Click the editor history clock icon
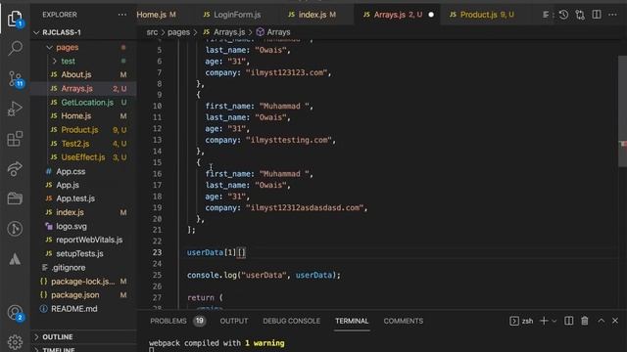This screenshot has width=627, height=352. [563, 15]
